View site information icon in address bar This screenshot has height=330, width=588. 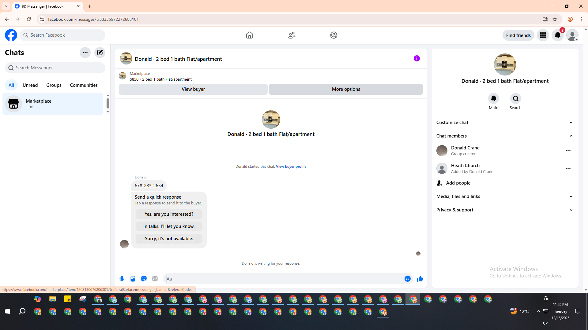(42, 19)
